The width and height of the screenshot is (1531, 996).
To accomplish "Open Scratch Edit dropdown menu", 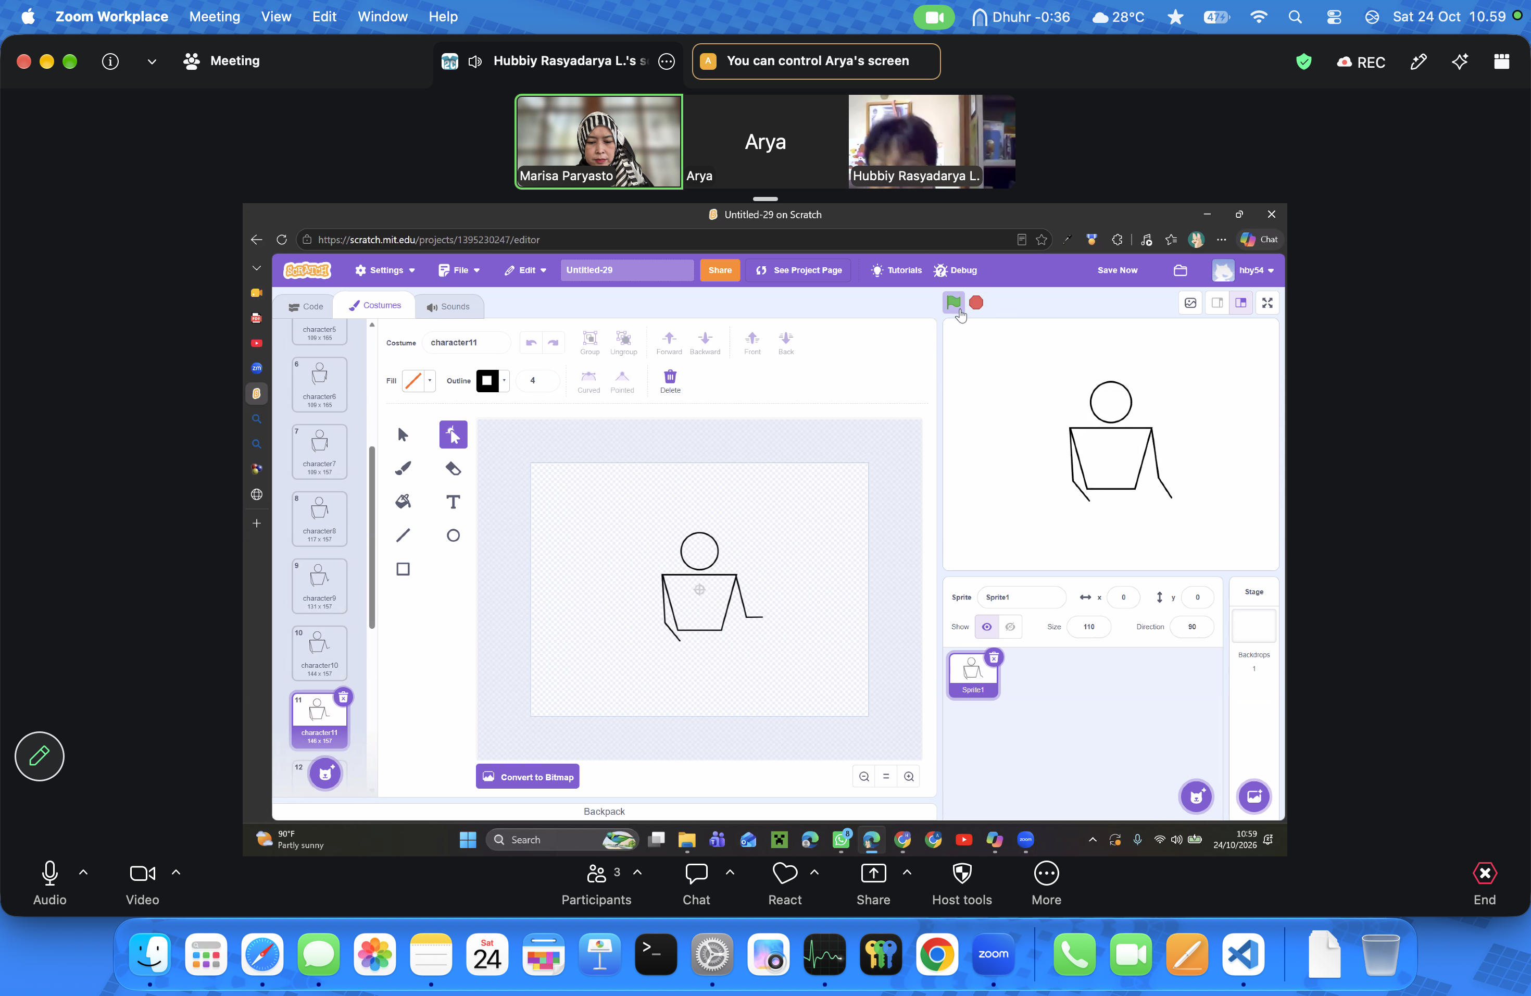I will coord(525,270).
